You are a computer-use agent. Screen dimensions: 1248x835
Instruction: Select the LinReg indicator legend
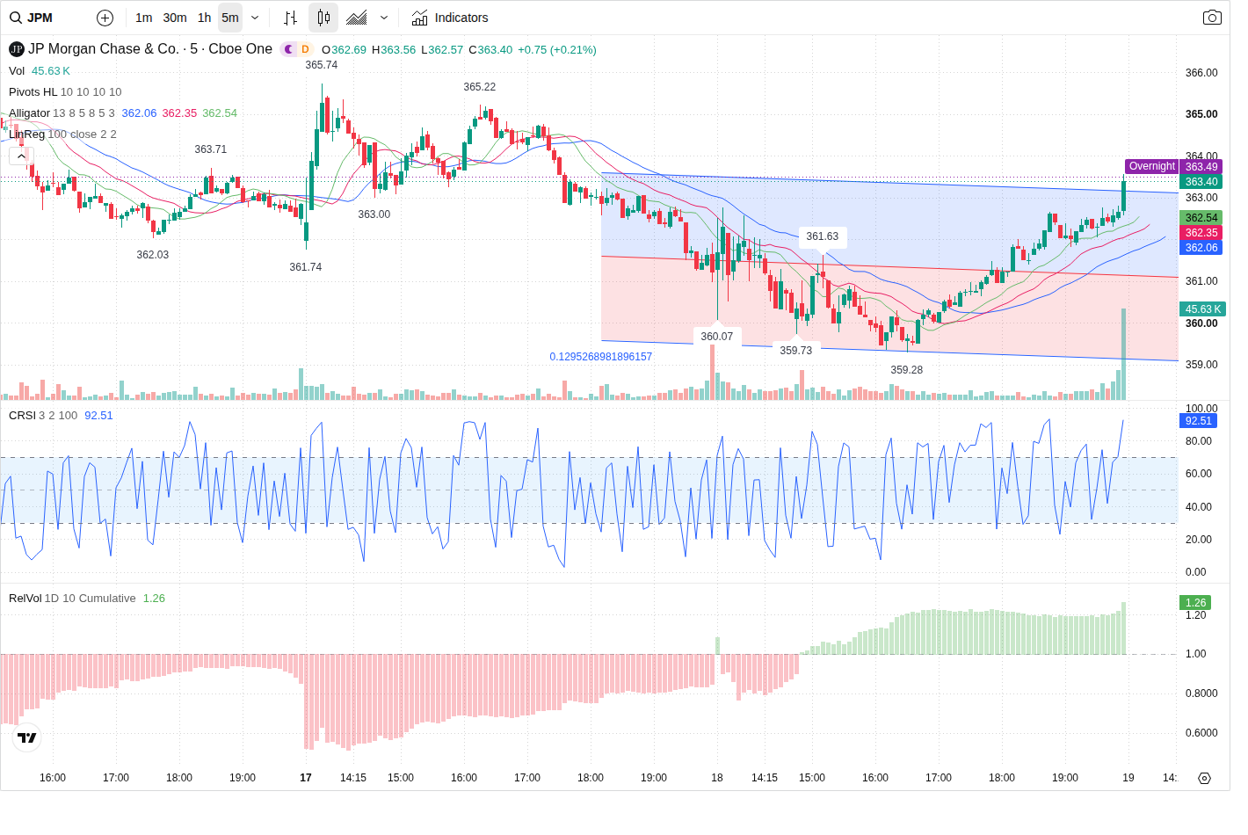(62, 134)
